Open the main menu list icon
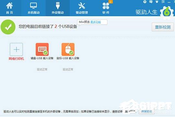 (x=163, y=2)
